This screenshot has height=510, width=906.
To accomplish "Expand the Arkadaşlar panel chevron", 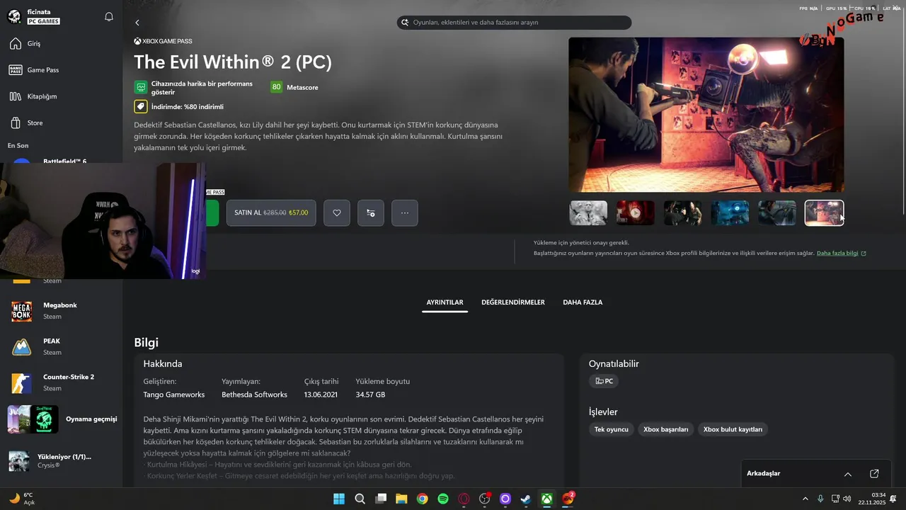I will (x=848, y=474).
